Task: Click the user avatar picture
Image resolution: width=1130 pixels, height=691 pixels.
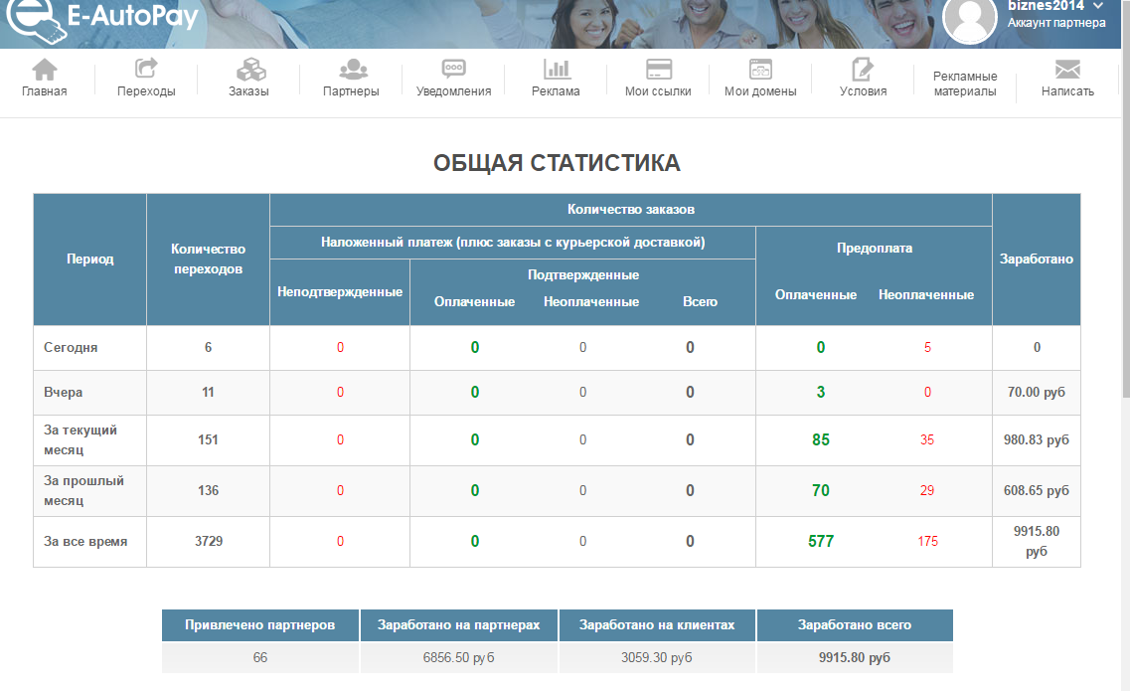Action: 969,20
